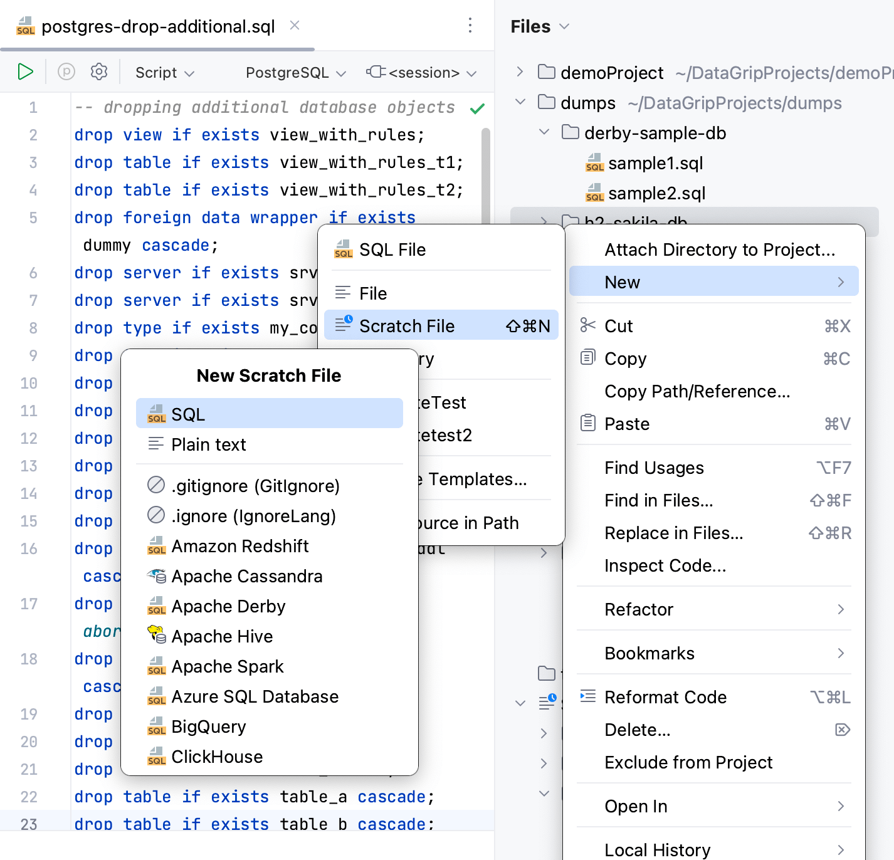Open the PostgreSQL dialect dropdown
The image size is (894, 860).
[294, 72]
